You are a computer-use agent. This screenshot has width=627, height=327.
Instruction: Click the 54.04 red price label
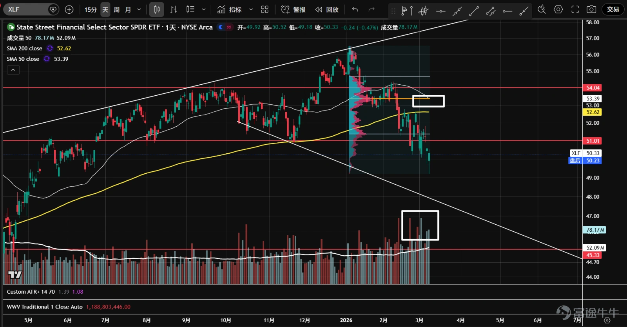[593, 88]
